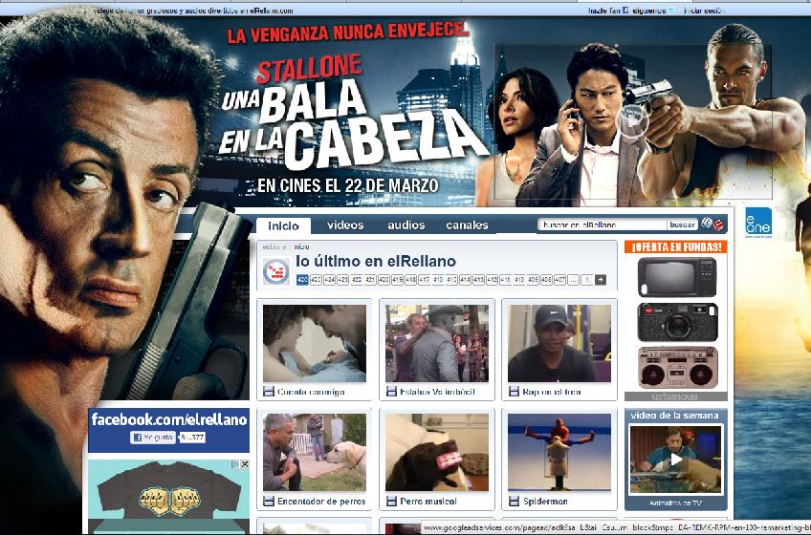Image resolution: width=811 pixels, height=535 pixels.
Task: Switch to the videos tab
Action: coord(345,225)
